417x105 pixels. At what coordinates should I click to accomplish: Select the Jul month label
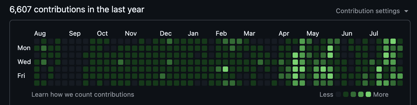pos(374,33)
